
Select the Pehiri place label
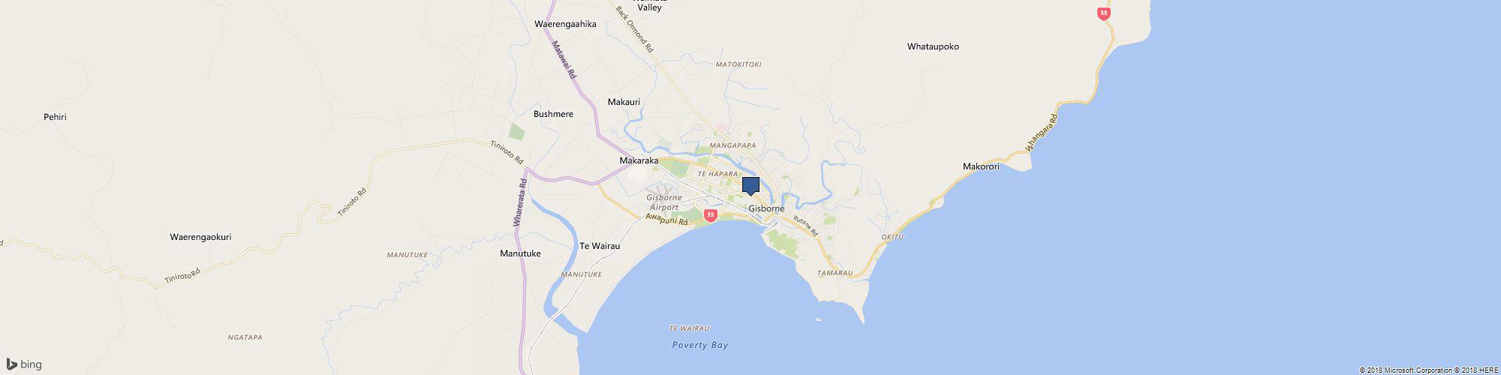pos(55,118)
